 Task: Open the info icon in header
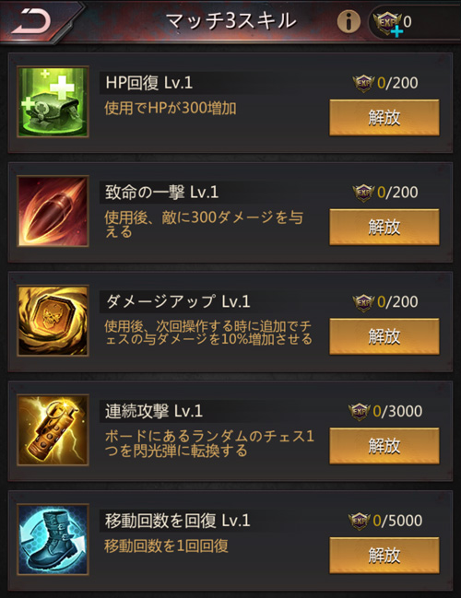coord(349,21)
